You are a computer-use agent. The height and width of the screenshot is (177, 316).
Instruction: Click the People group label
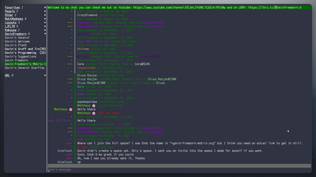(x=10, y=11)
